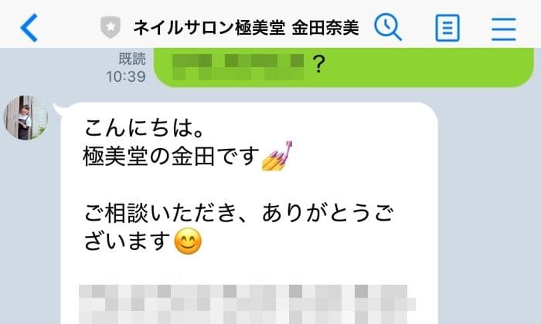This screenshot has height=324, width=541.
Task: Tap the official account shield badge
Action: tap(111, 27)
